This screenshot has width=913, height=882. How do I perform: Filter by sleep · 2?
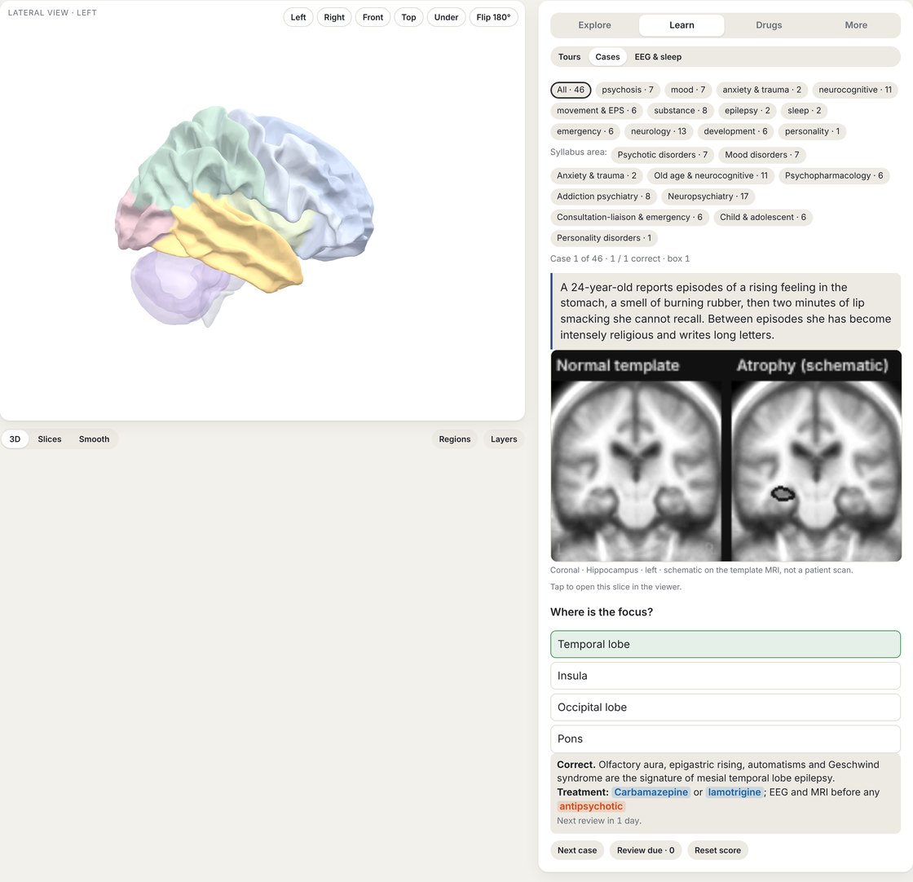(x=804, y=111)
